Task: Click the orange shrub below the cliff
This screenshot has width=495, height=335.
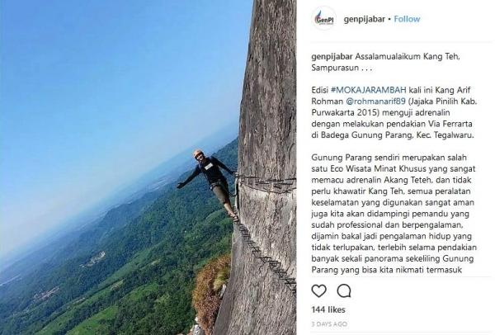Action: click(x=211, y=290)
